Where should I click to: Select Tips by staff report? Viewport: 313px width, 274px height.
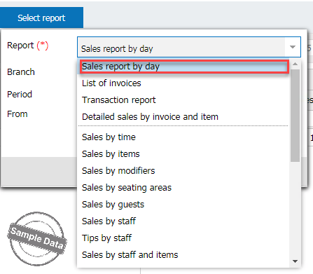click(183, 238)
